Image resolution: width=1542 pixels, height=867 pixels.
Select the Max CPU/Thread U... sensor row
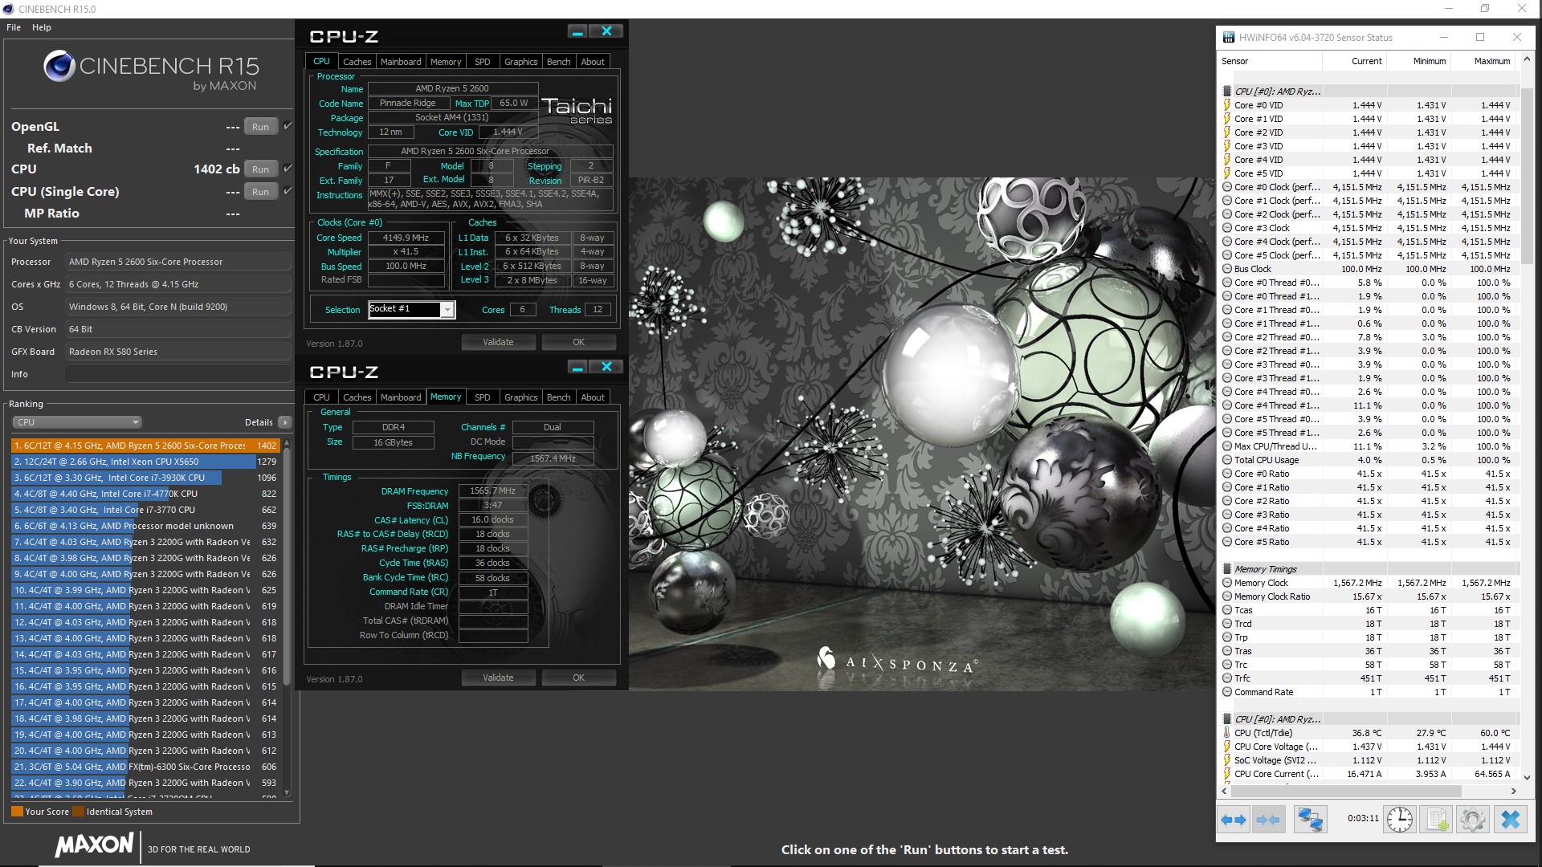pos(1369,446)
